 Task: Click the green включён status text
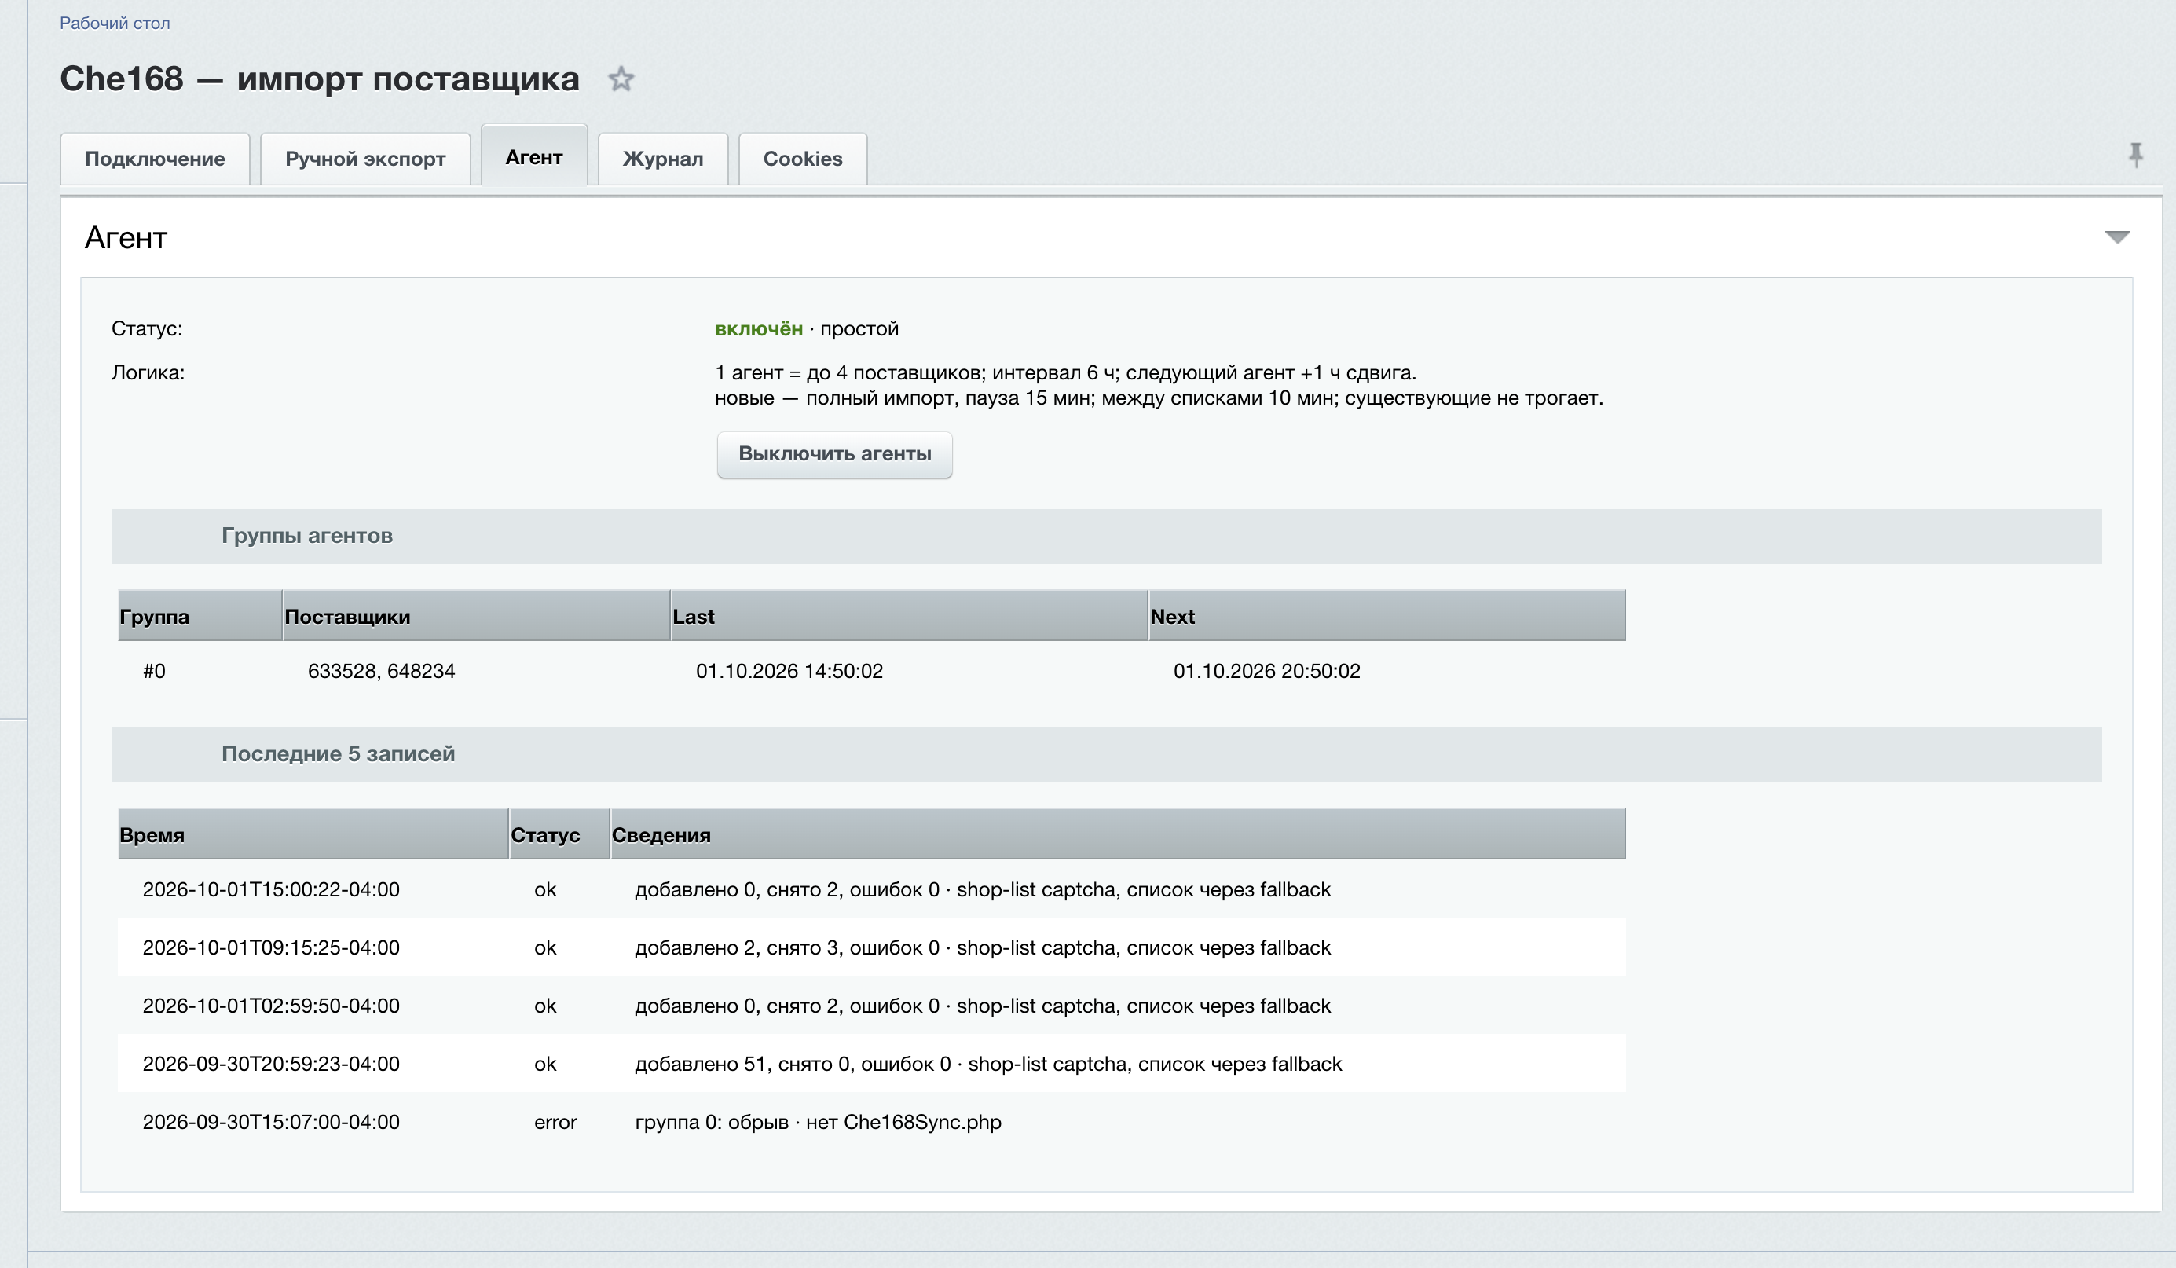point(758,329)
